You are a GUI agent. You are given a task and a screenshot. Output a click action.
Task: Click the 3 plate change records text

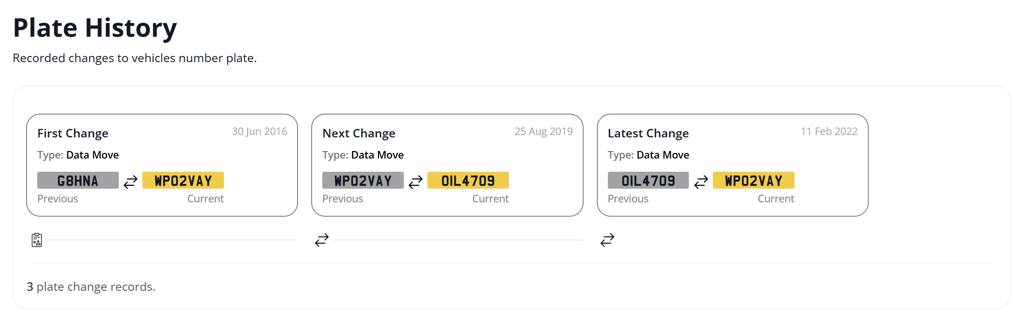coord(91,287)
